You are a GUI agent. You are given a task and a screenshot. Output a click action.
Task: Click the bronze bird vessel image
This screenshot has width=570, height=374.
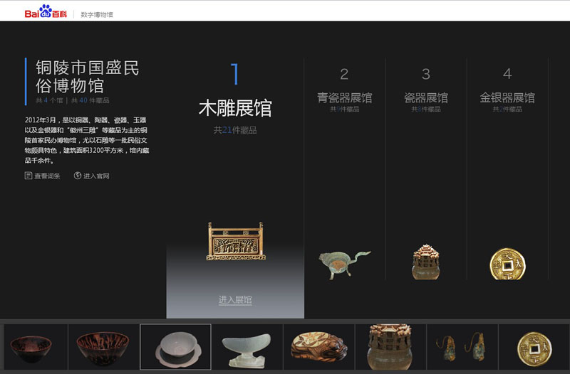click(x=344, y=263)
